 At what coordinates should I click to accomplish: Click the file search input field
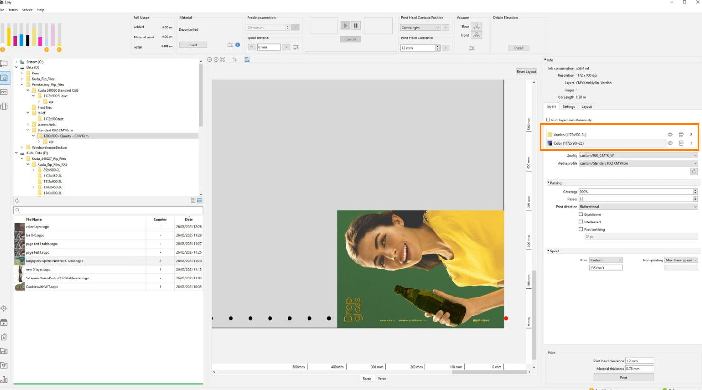108,210
